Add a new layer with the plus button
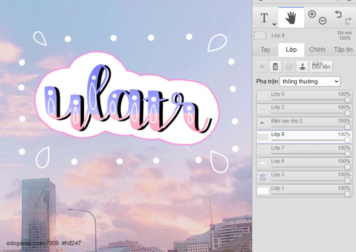 [262, 66]
